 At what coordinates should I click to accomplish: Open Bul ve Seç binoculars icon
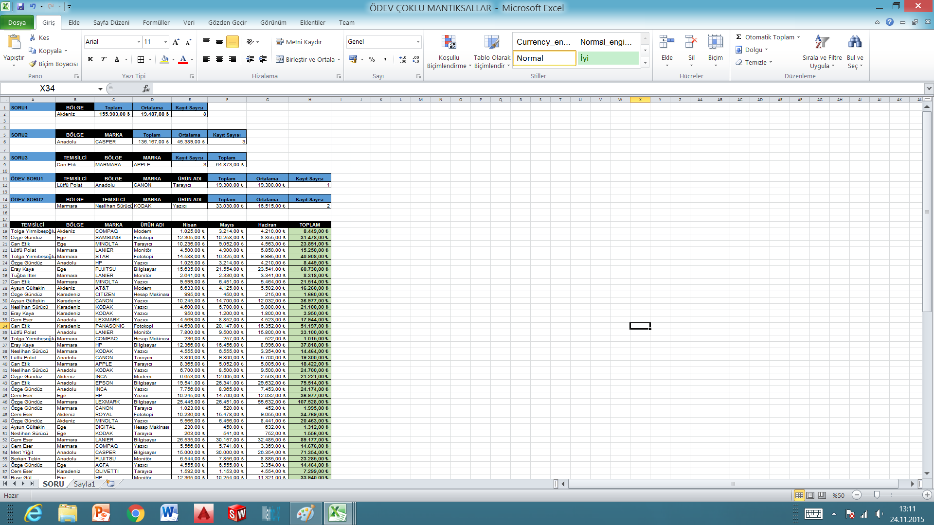click(855, 42)
